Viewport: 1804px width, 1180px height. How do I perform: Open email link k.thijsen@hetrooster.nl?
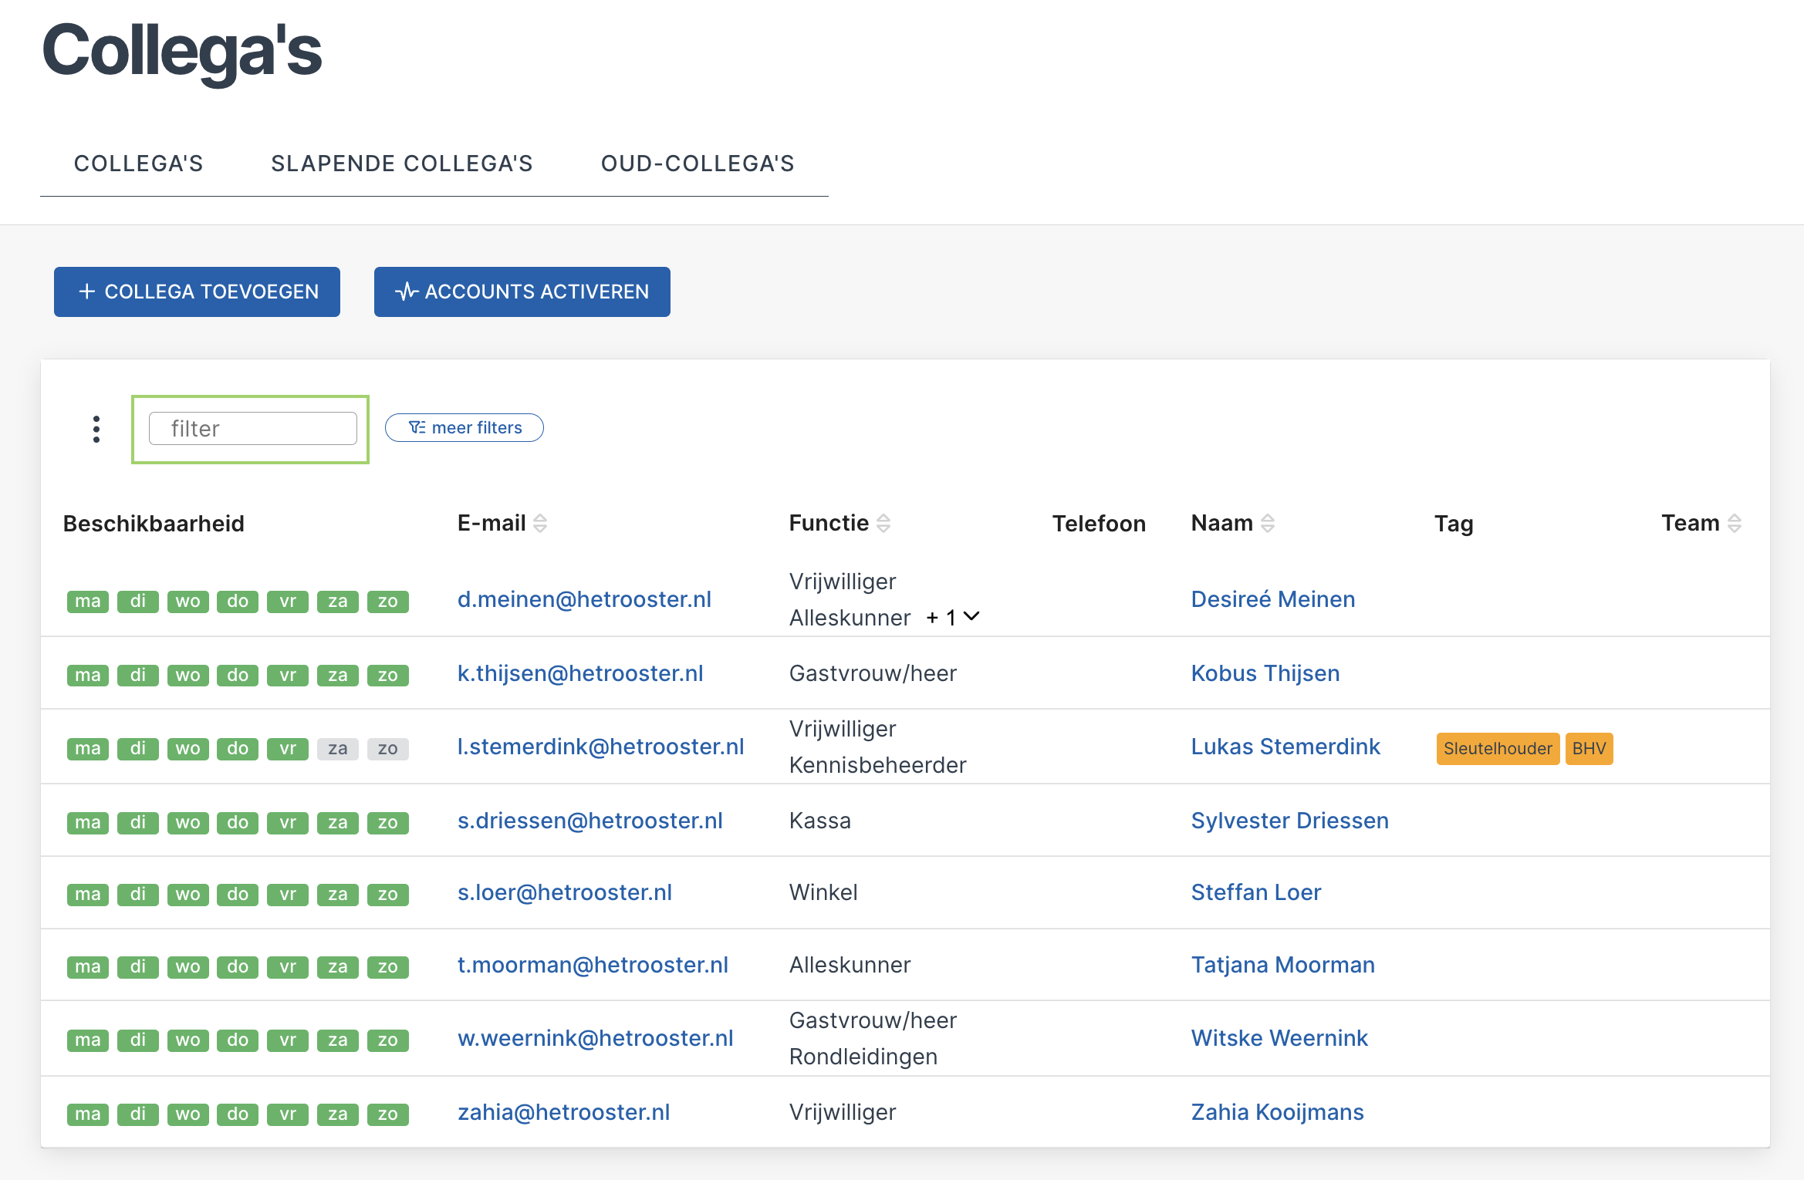580,673
